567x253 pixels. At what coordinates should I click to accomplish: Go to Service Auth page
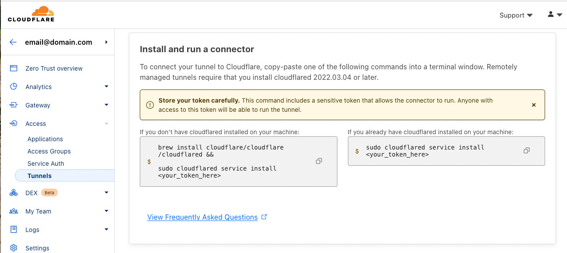tap(46, 164)
